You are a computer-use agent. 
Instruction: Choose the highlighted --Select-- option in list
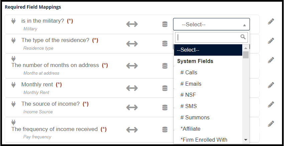coord(208,50)
